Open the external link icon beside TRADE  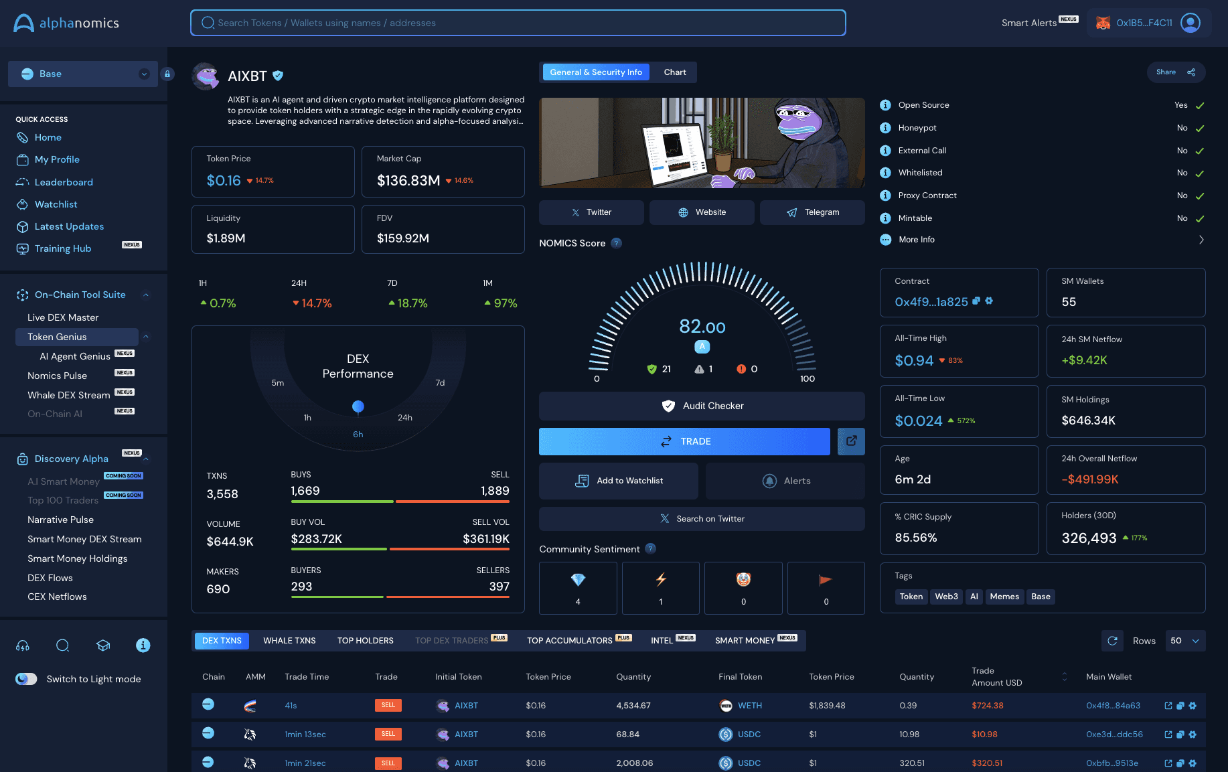[851, 441]
